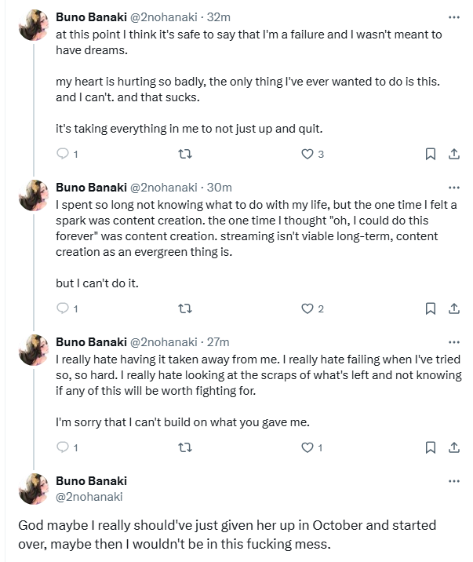Like the tweet with 3 likes

pyautogui.click(x=308, y=155)
